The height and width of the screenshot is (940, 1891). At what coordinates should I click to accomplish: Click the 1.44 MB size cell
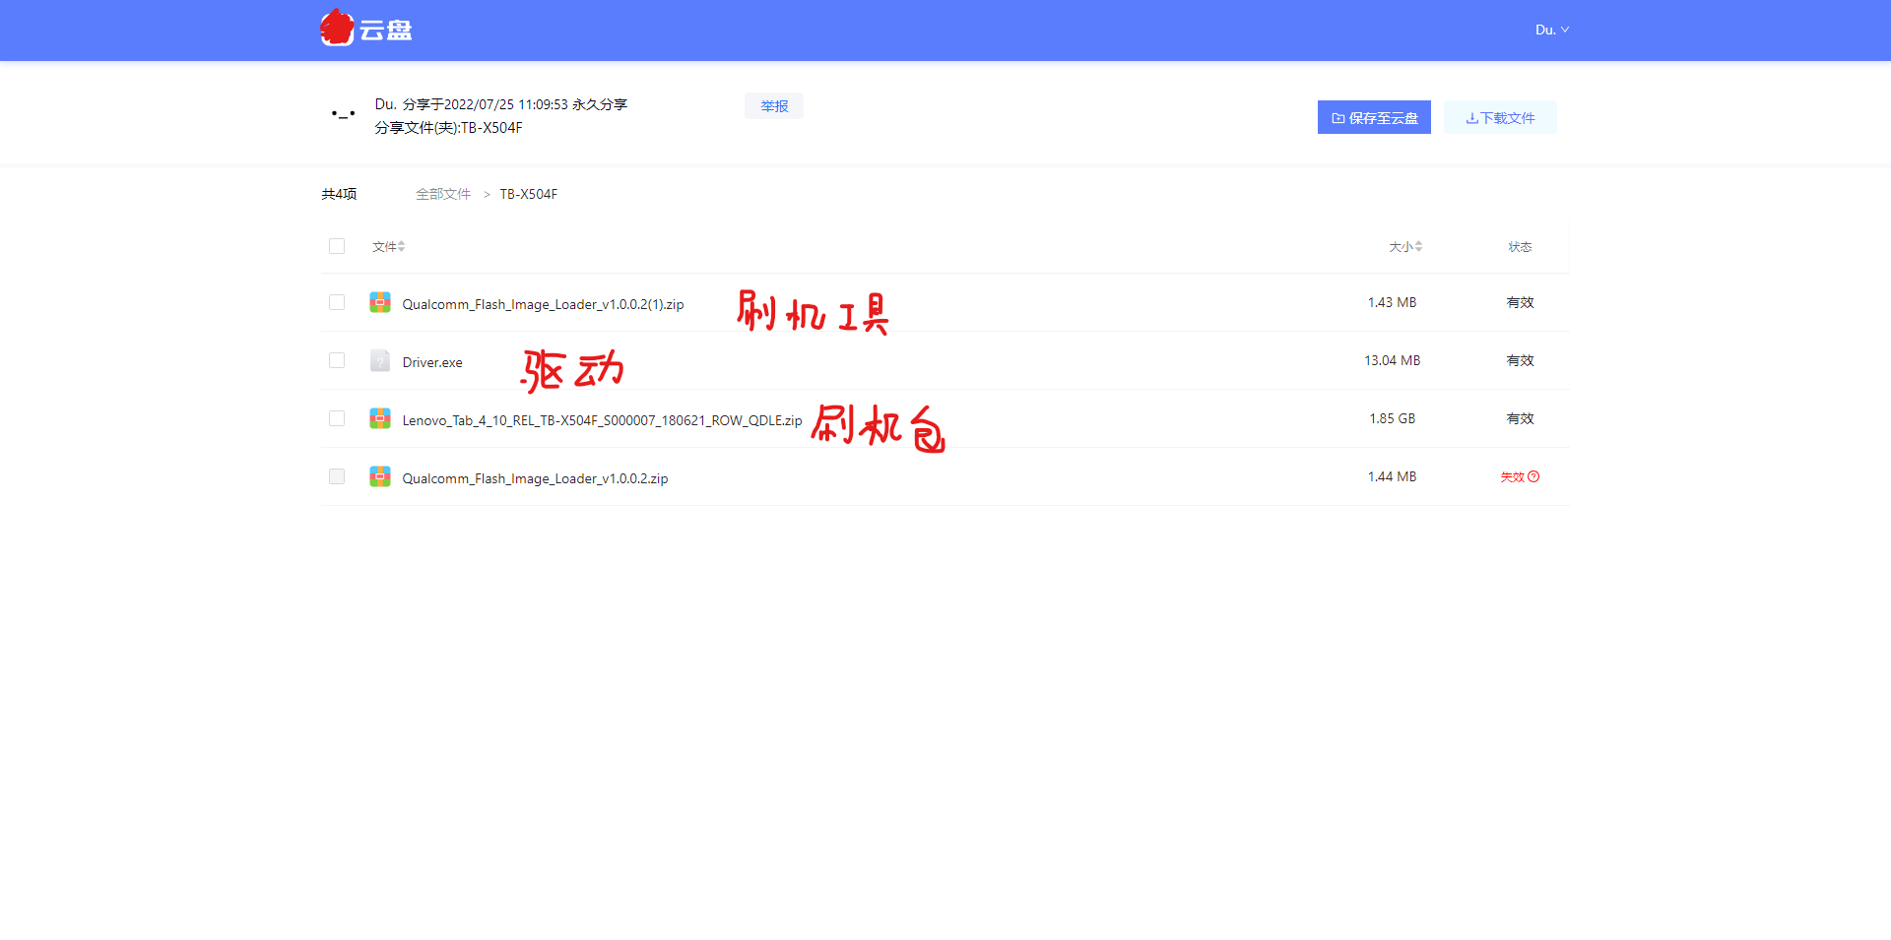point(1392,476)
